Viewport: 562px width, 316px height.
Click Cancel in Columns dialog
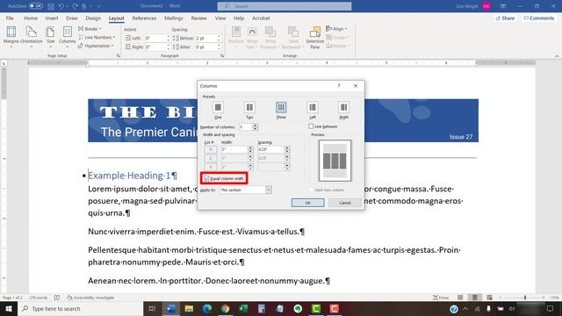tap(345, 203)
